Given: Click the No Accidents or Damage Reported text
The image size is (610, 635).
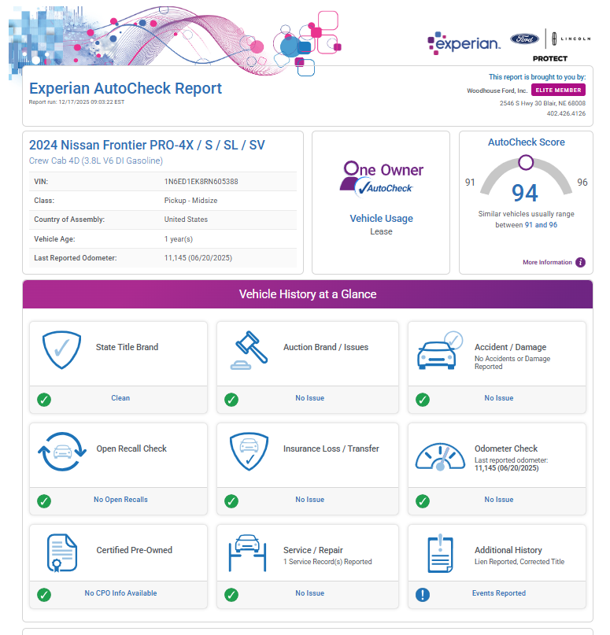Looking at the screenshot, I should [x=512, y=363].
